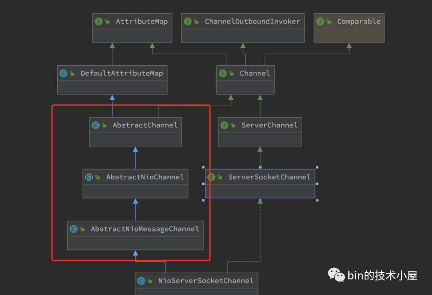Click the interface icon on ServerChannel node
This screenshot has width=432, height=295.
click(x=224, y=125)
